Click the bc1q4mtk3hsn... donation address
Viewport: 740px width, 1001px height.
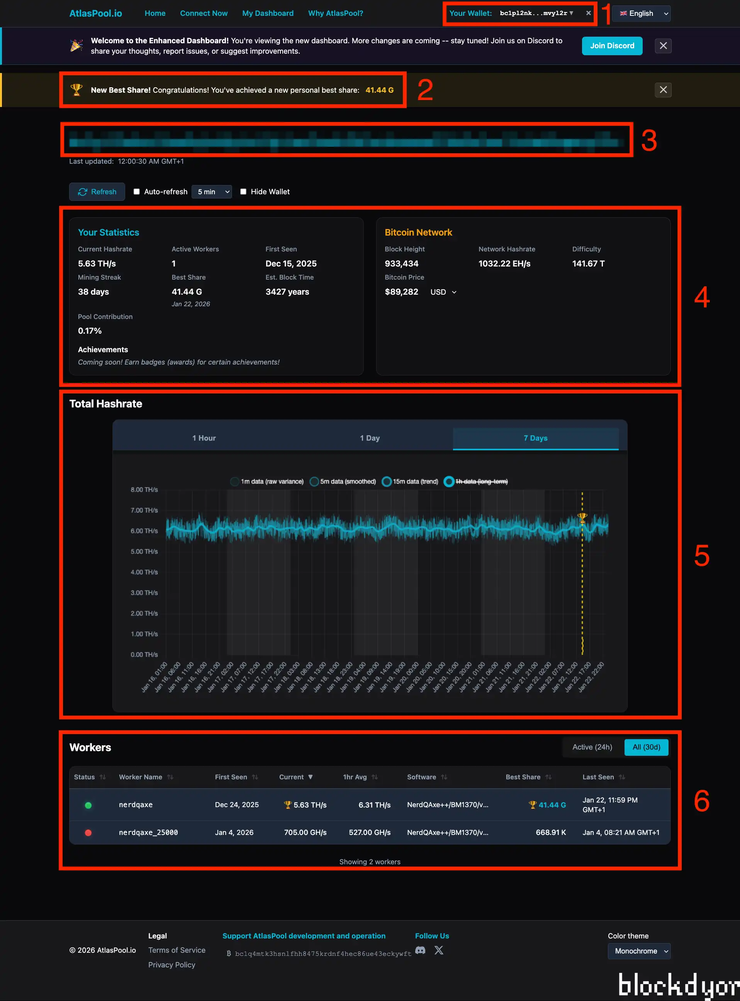323,953
